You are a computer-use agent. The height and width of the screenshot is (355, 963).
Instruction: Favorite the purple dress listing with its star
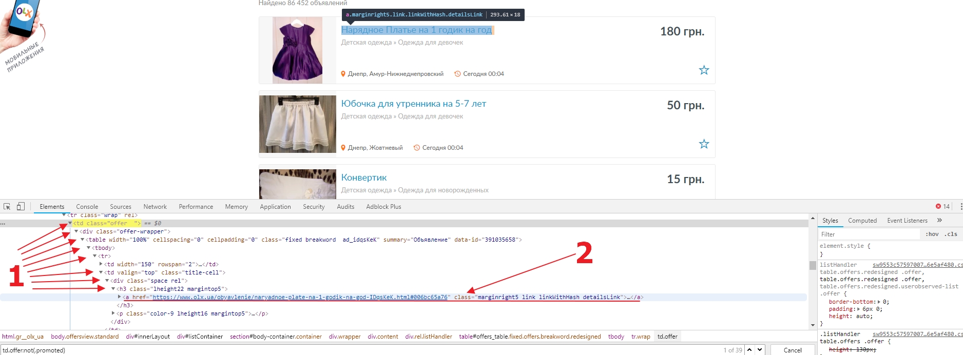coord(704,70)
